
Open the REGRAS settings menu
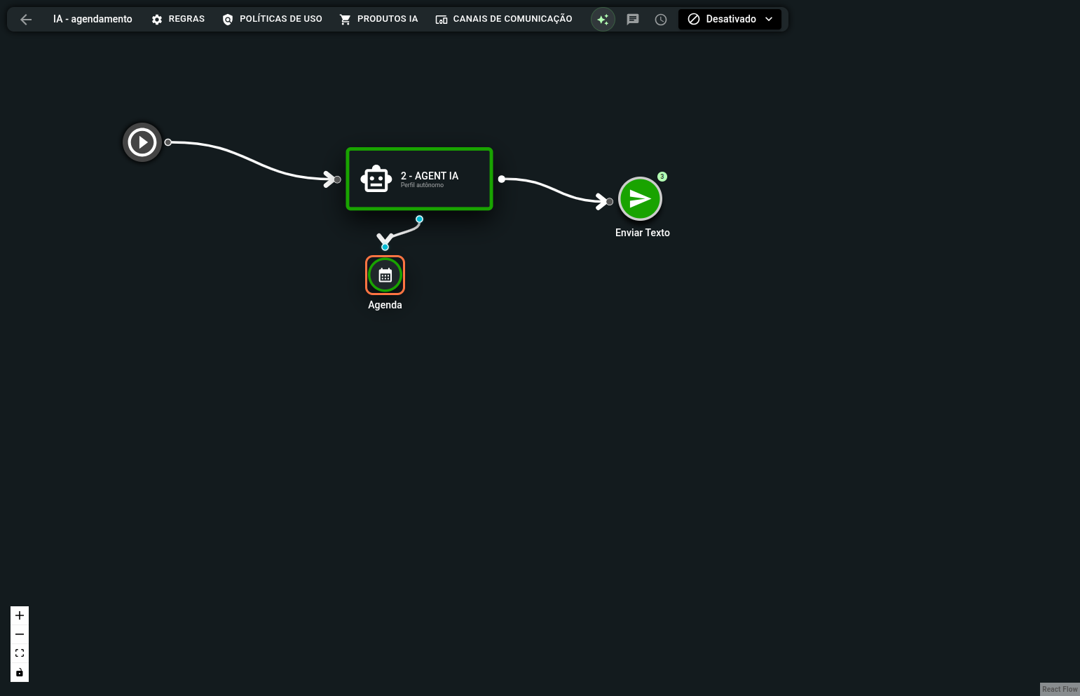(178, 20)
